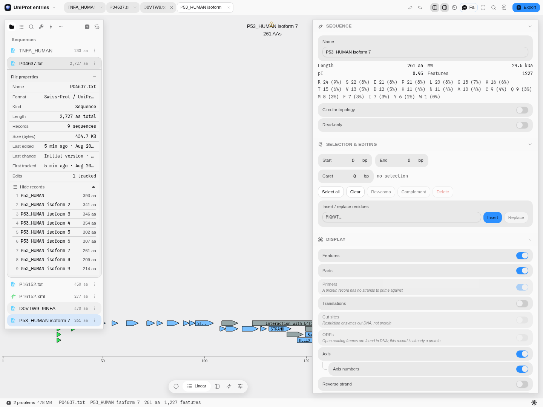Open the list view icon in sidebar
Image resolution: width=543 pixels, height=407 pixels.
tap(21, 27)
